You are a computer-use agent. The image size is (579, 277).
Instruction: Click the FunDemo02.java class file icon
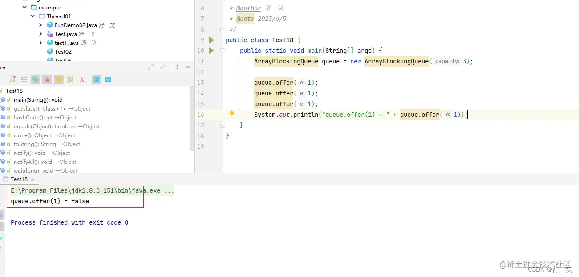pyautogui.click(x=50, y=25)
